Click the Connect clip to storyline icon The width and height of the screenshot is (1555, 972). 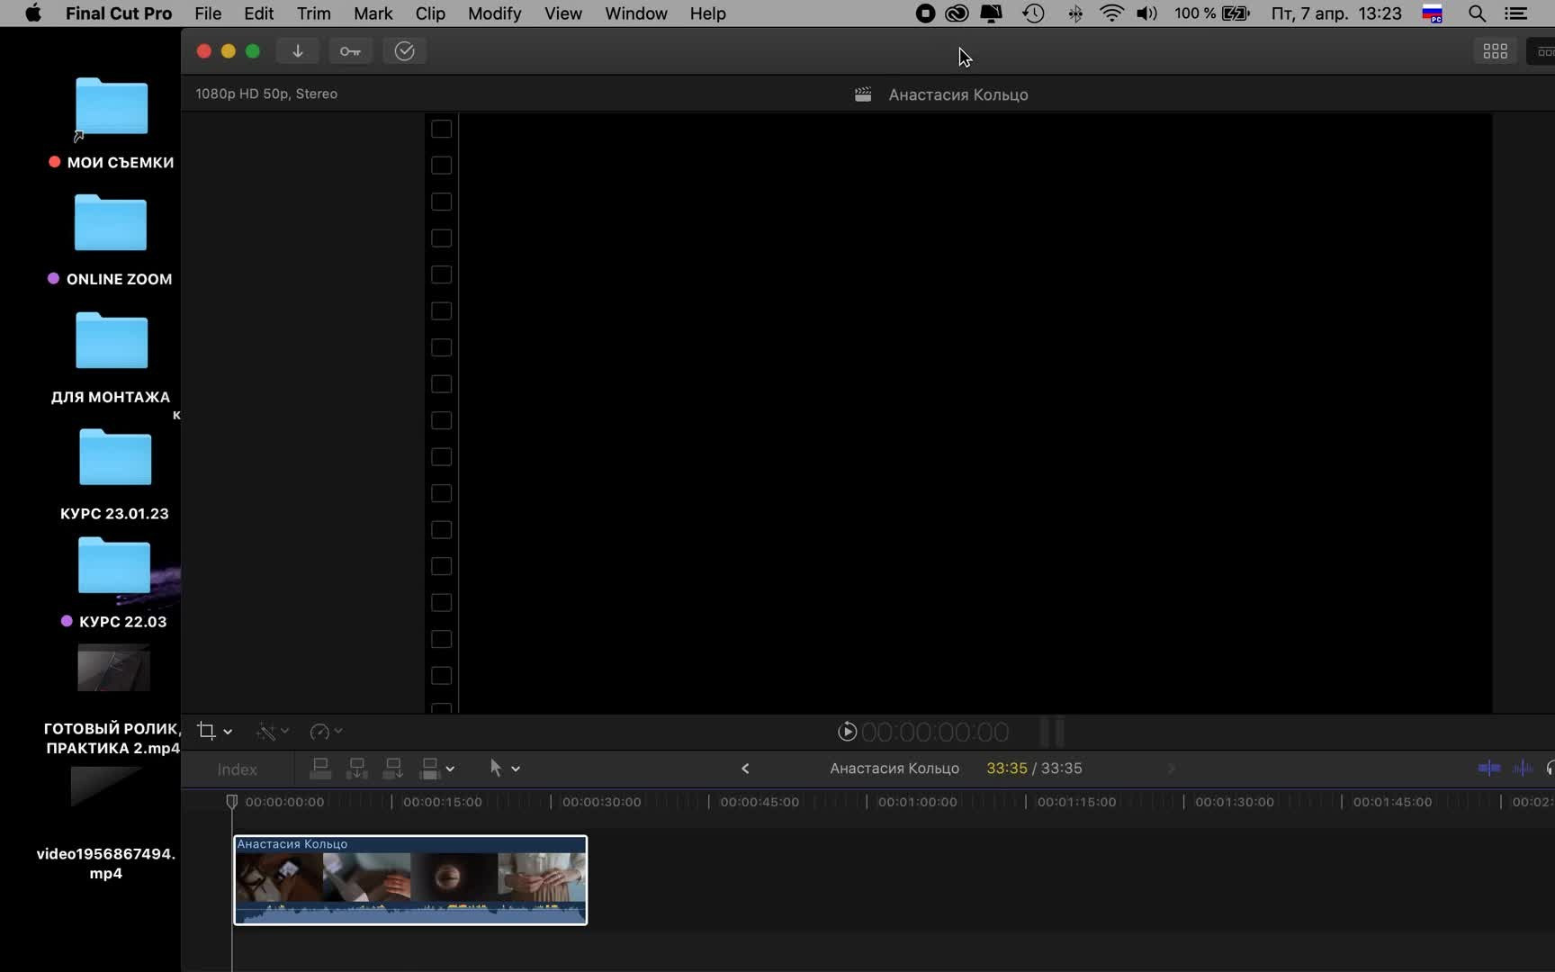pos(320,769)
